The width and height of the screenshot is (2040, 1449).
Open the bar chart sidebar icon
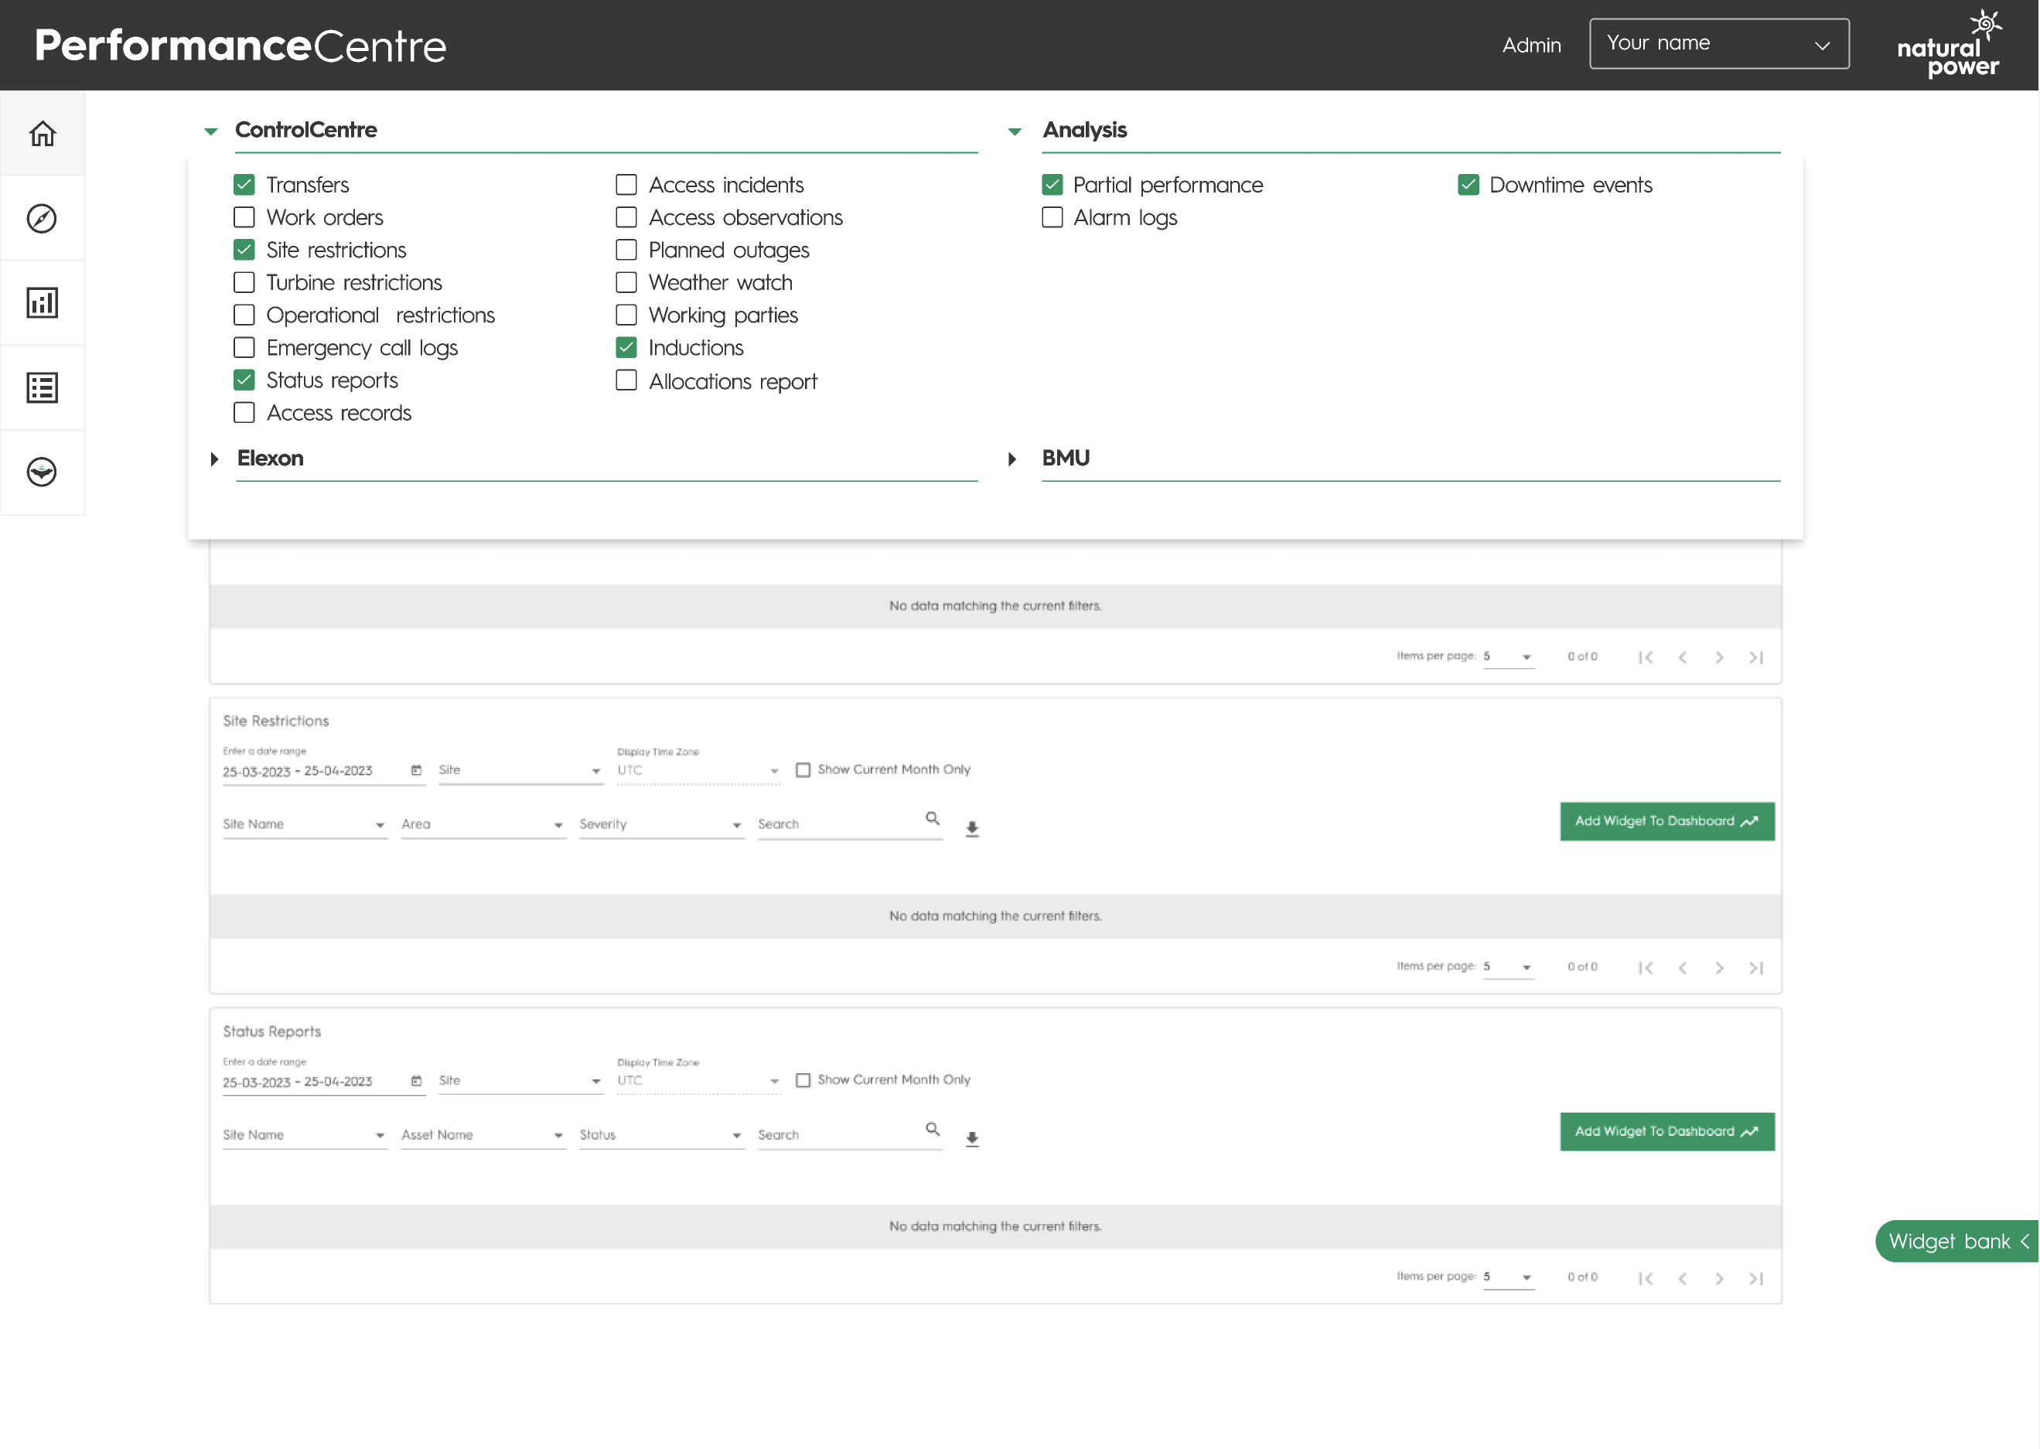click(x=42, y=303)
